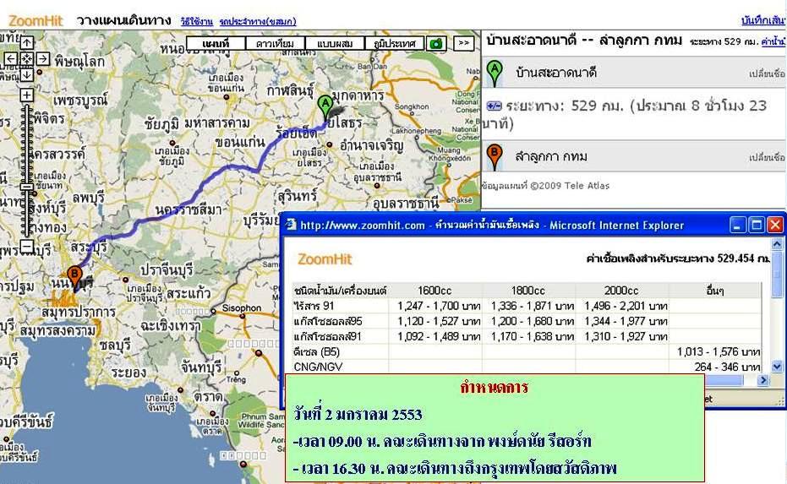Viewport: 787px width, 484px height.
Task: Click the center reset-view pan button
Action: pyautogui.click(x=26, y=58)
